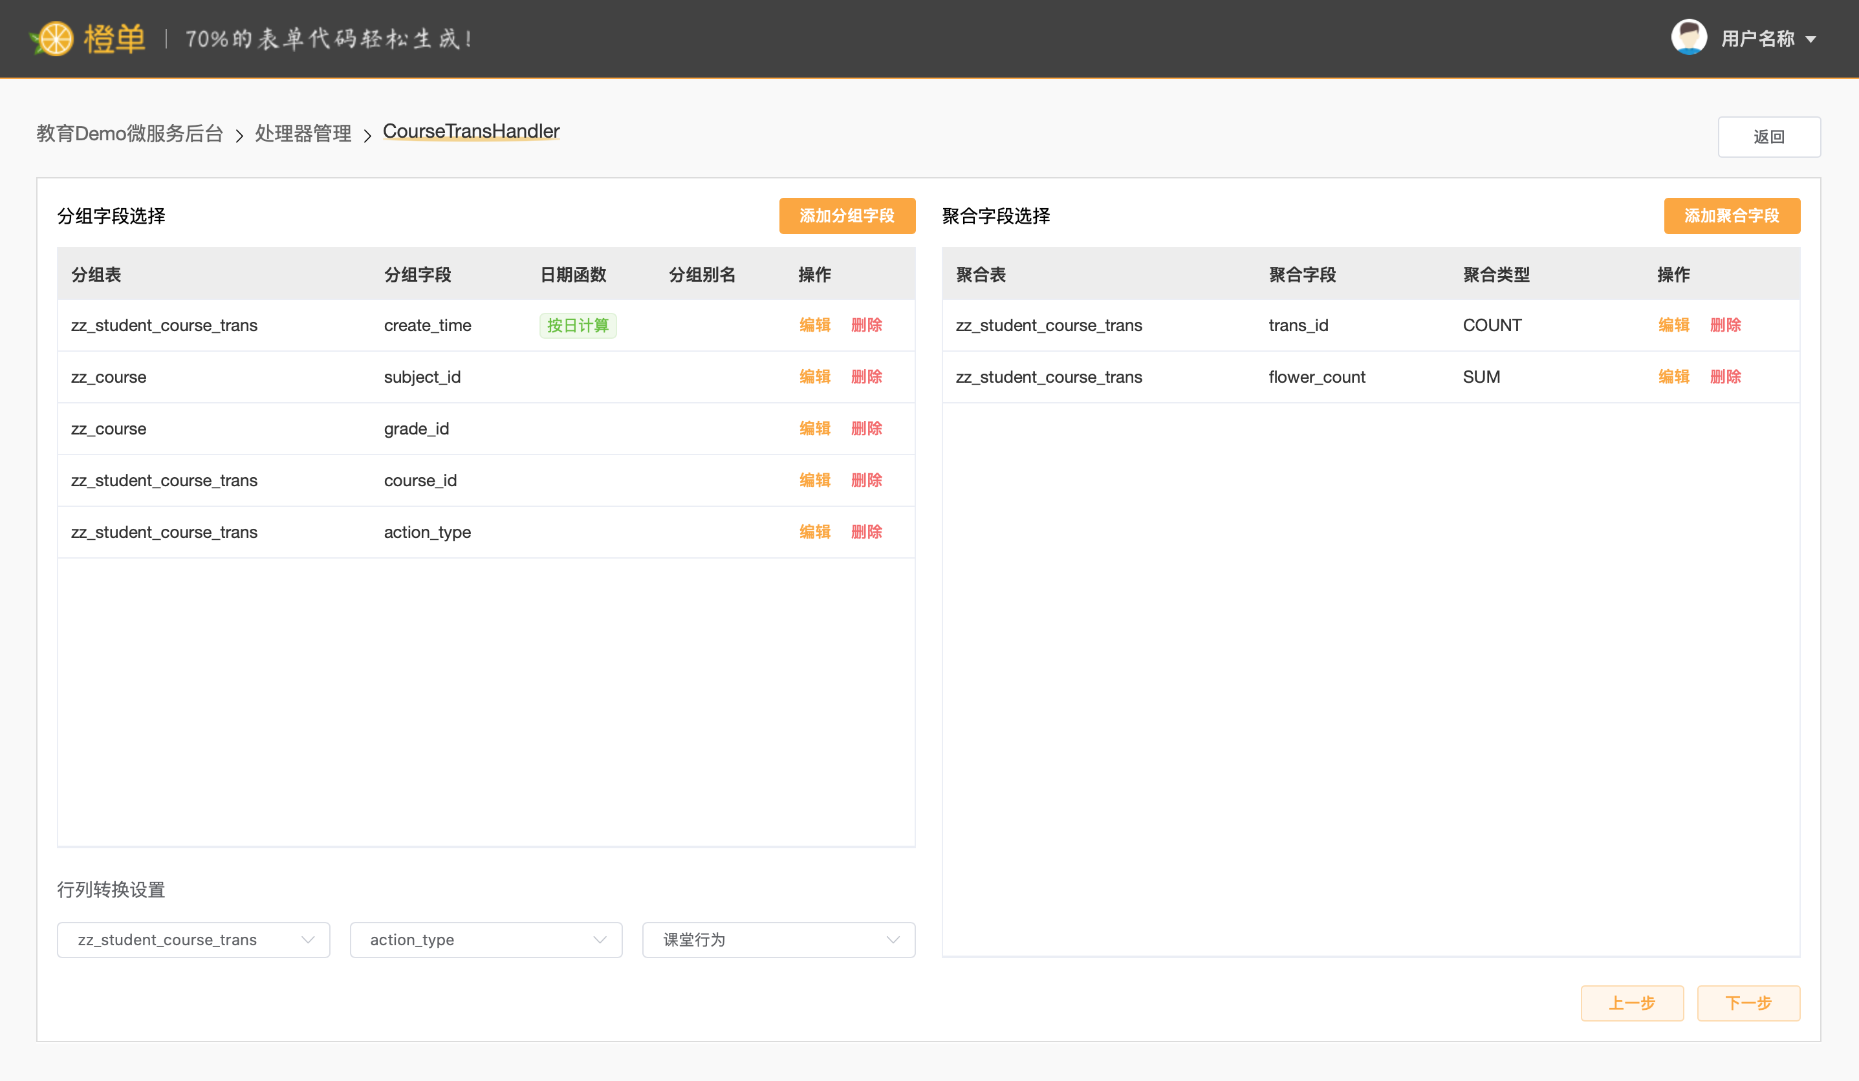Click 添加分组字段 button
Image resolution: width=1859 pixels, height=1081 pixels.
pyautogui.click(x=847, y=215)
